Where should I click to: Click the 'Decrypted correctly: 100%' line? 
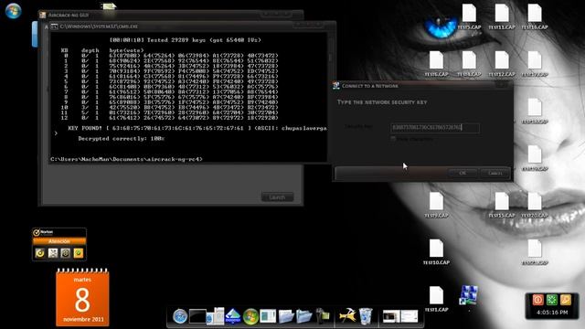tap(122, 138)
